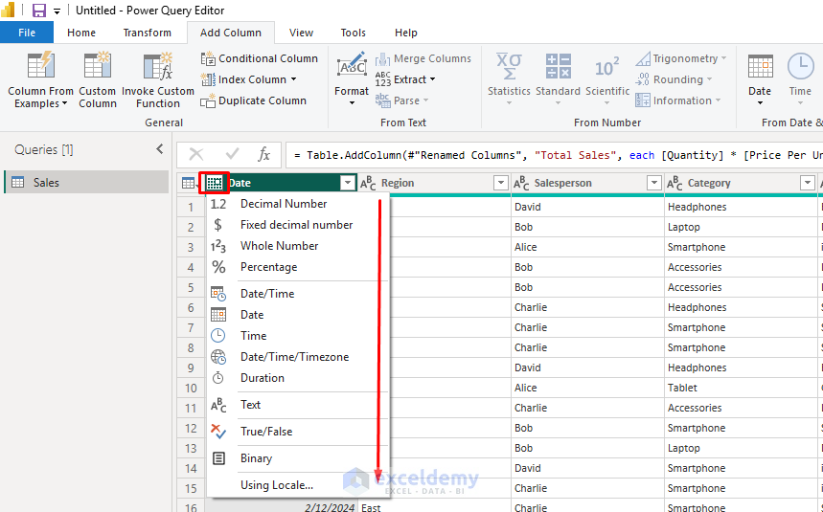Click the Region column ABC type icon

368,183
